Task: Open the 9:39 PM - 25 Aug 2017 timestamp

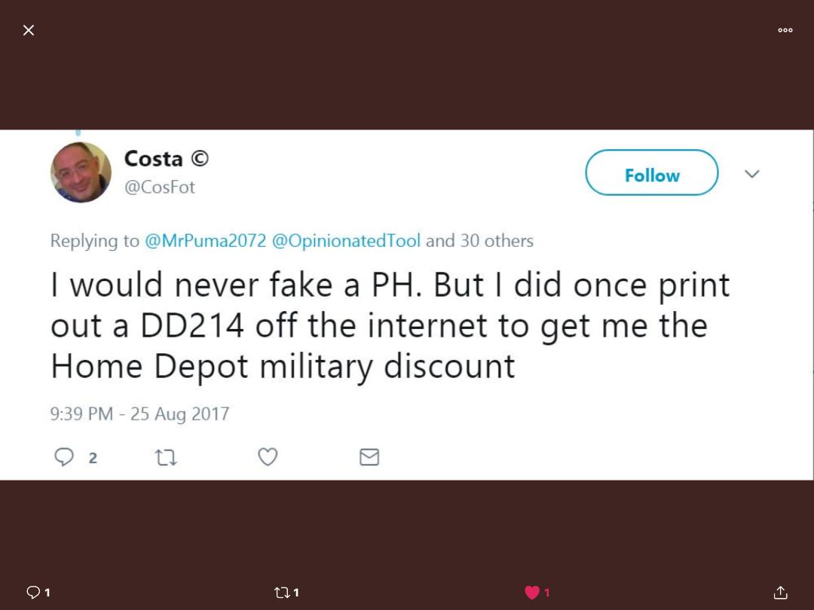Action: coord(139,413)
